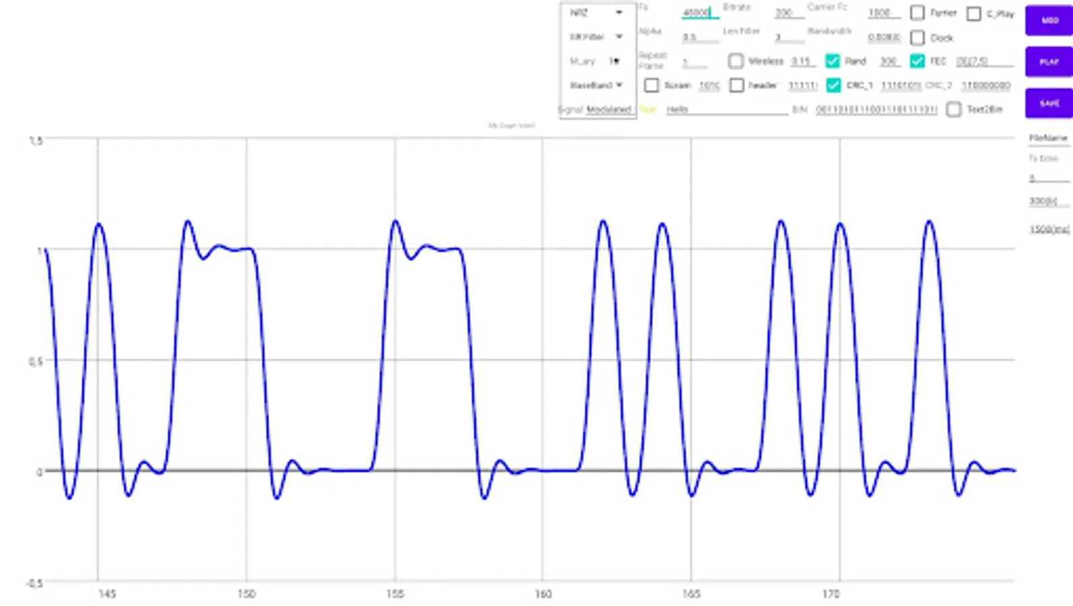Click the purple SAVE button
The height and width of the screenshot is (606, 1073).
(x=1049, y=103)
